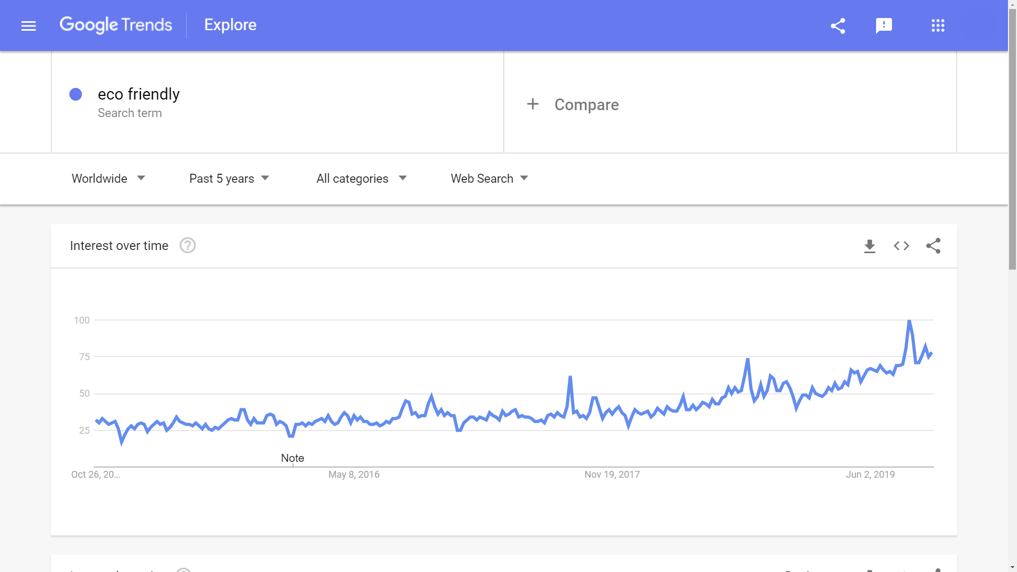This screenshot has width=1017, height=572.
Task: Click the Explore header link
Action: (x=230, y=25)
